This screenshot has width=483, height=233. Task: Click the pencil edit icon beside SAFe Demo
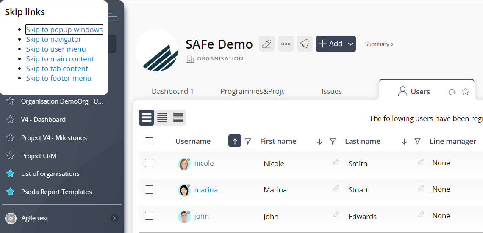click(267, 44)
